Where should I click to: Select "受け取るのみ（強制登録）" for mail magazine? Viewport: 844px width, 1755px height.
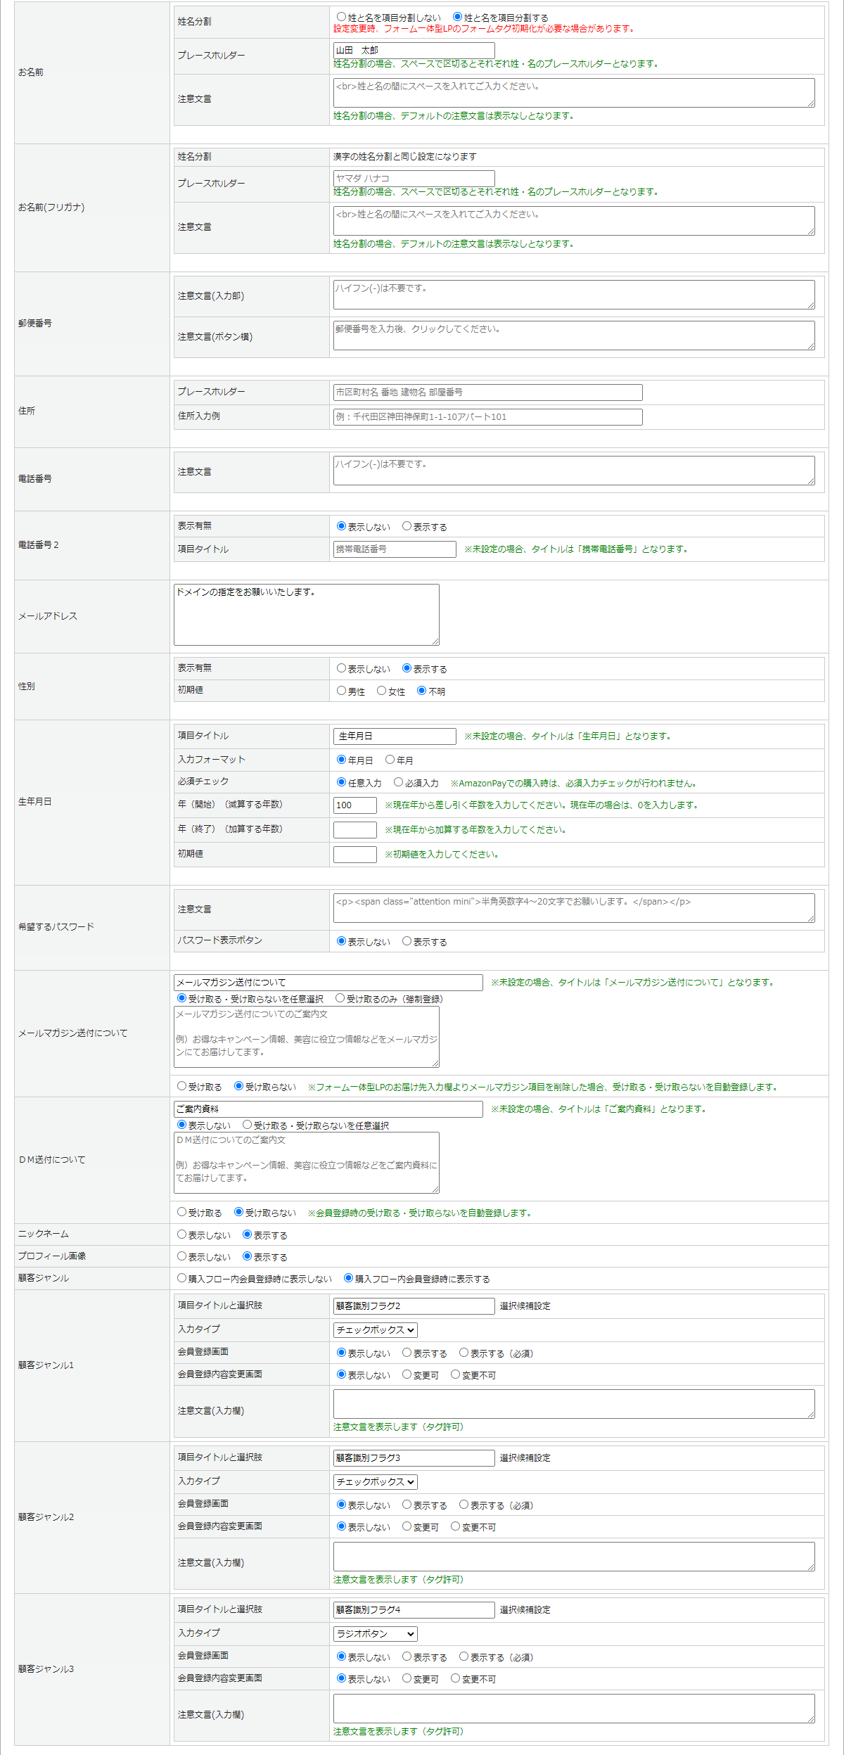point(340,998)
